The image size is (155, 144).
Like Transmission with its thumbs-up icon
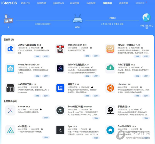click(x=91, y=48)
